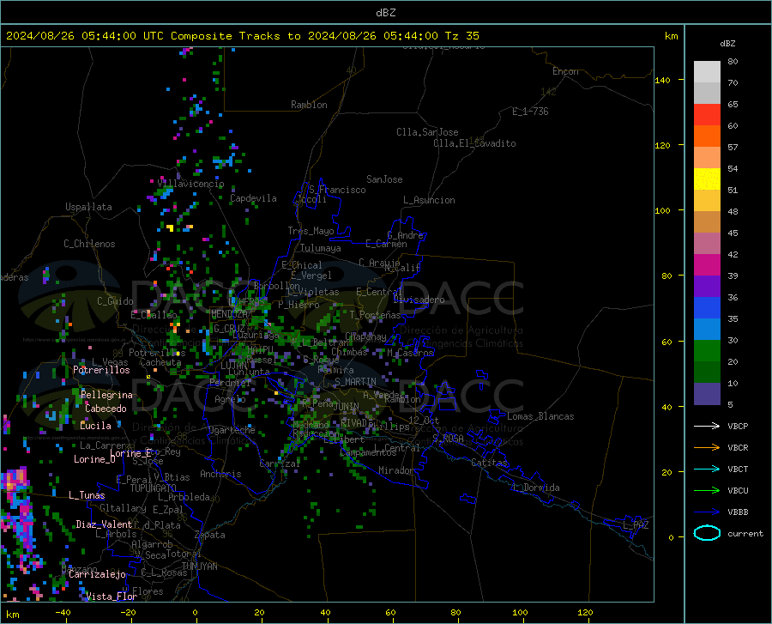Click the timestamp '2024/08/26 05:44:00 UTC' header text
This screenshot has width=772, height=624.
(x=85, y=36)
